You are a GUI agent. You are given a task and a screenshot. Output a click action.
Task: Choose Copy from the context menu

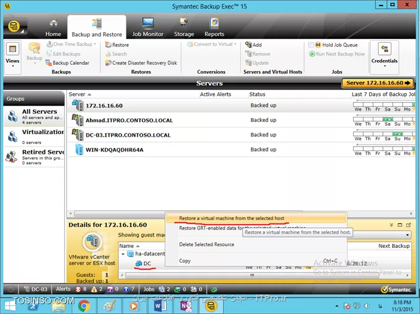(x=185, y=261)
